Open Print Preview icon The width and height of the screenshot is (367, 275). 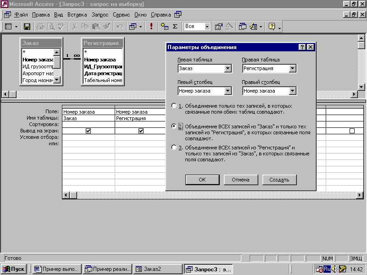click(51, 27)
